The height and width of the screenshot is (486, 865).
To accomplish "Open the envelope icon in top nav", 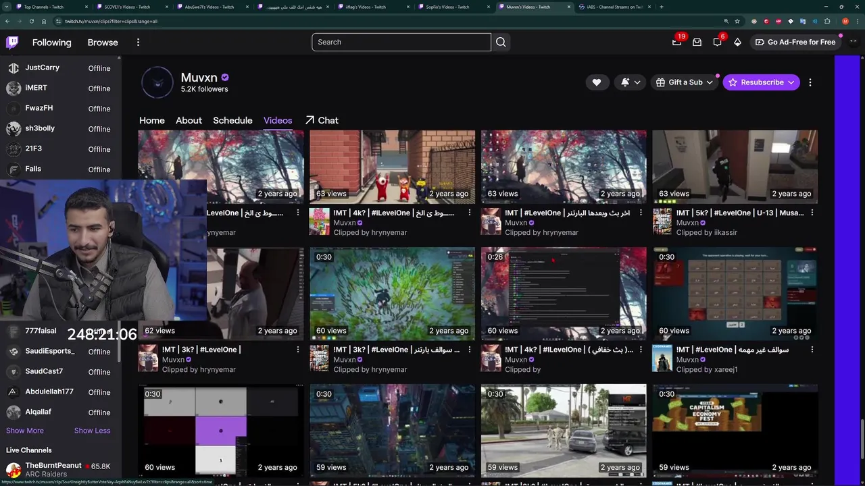I will (x=697, y=42).
